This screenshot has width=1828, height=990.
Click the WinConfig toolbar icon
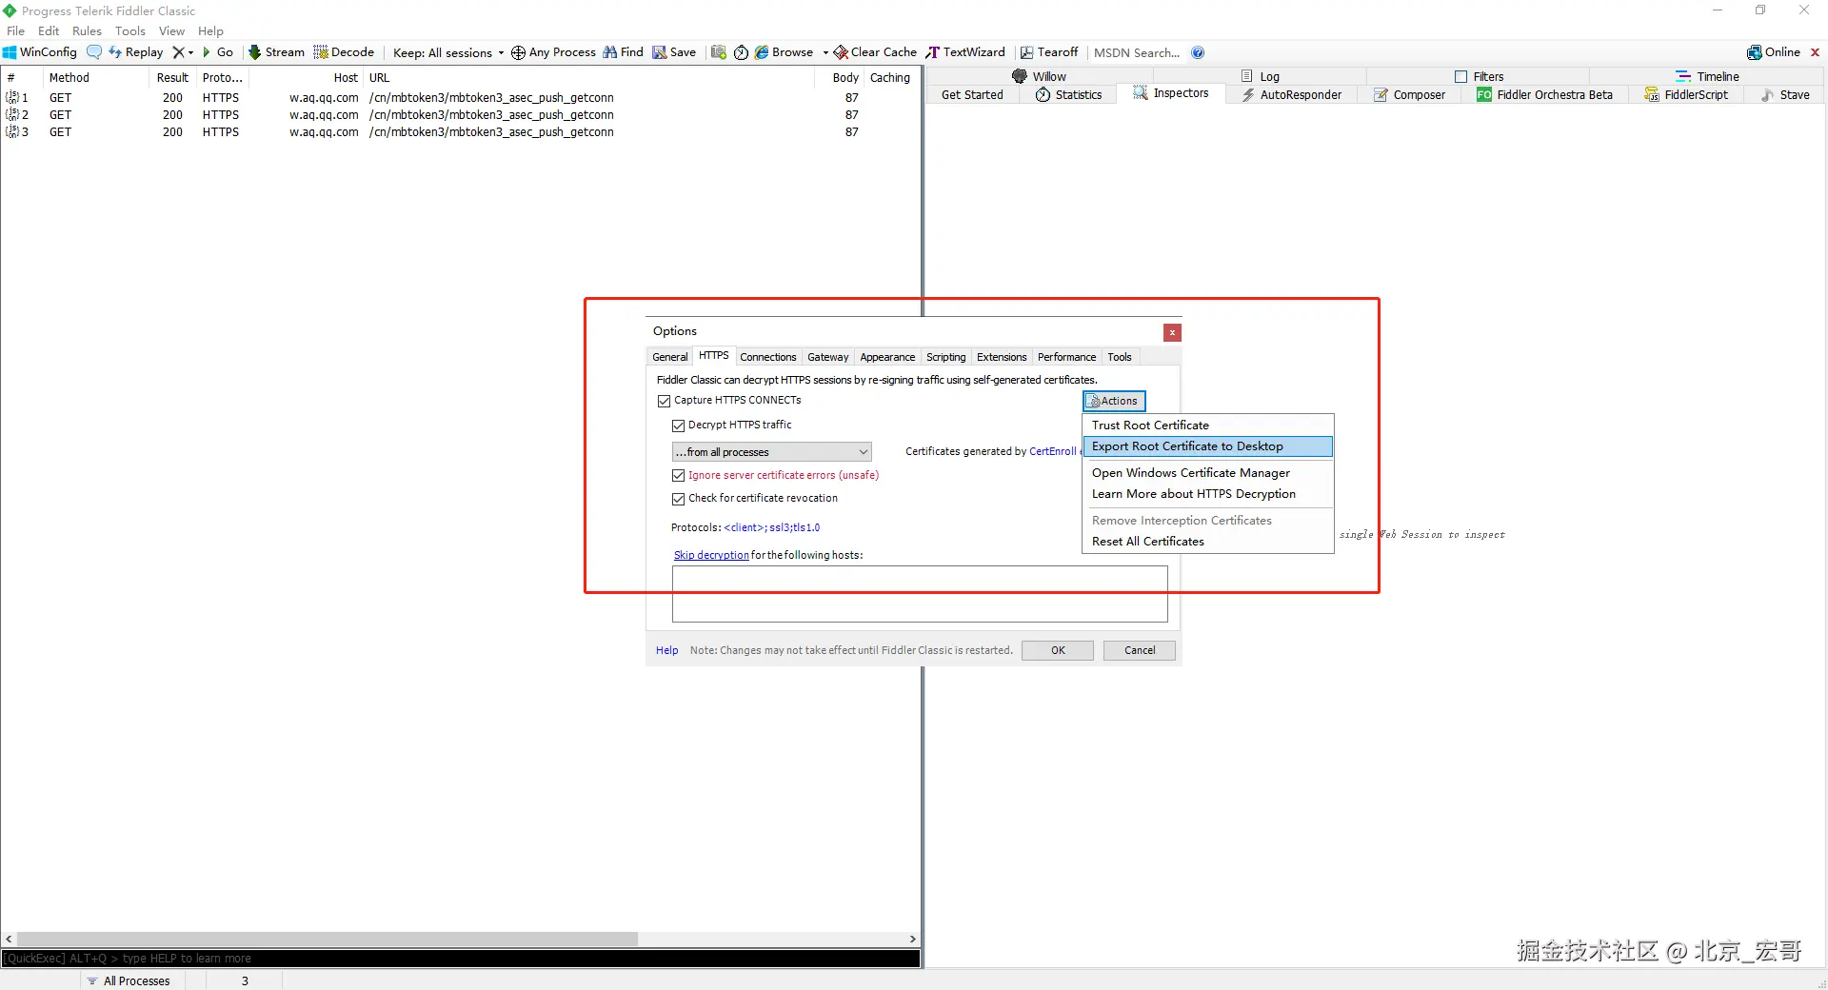pos(10,52)
